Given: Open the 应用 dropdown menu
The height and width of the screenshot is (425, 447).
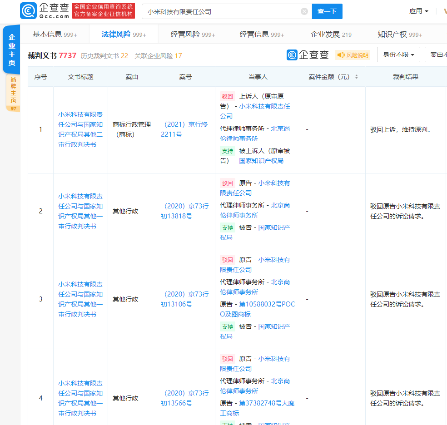Looking at the screenshot, I should (418, 11).
